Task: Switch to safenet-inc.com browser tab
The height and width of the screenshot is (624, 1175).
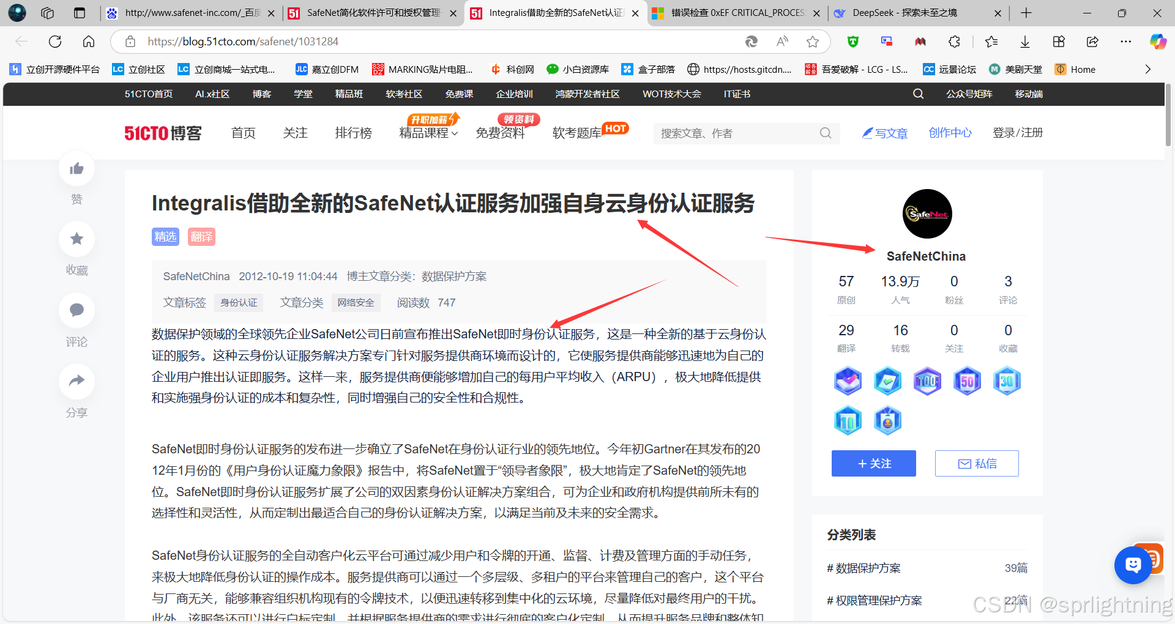Action: click(x=190, y=13)
